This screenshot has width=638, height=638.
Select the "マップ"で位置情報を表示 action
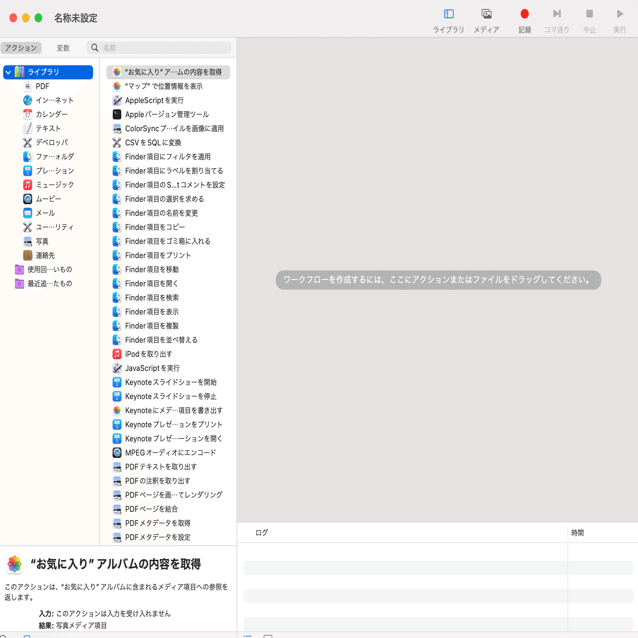pos(168,86)
